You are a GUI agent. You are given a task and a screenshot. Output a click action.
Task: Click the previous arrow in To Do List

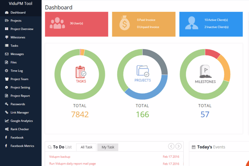coord(171,146)
